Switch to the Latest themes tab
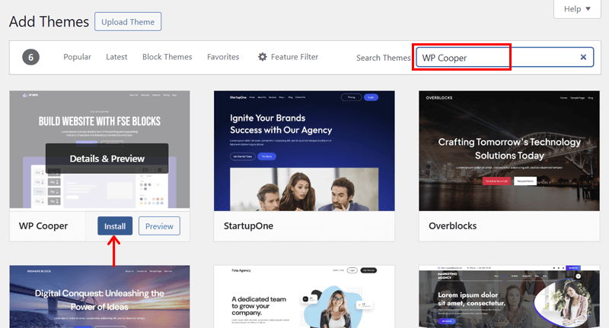609x328 pixels. pyautogui.click(x=116, y=57)
